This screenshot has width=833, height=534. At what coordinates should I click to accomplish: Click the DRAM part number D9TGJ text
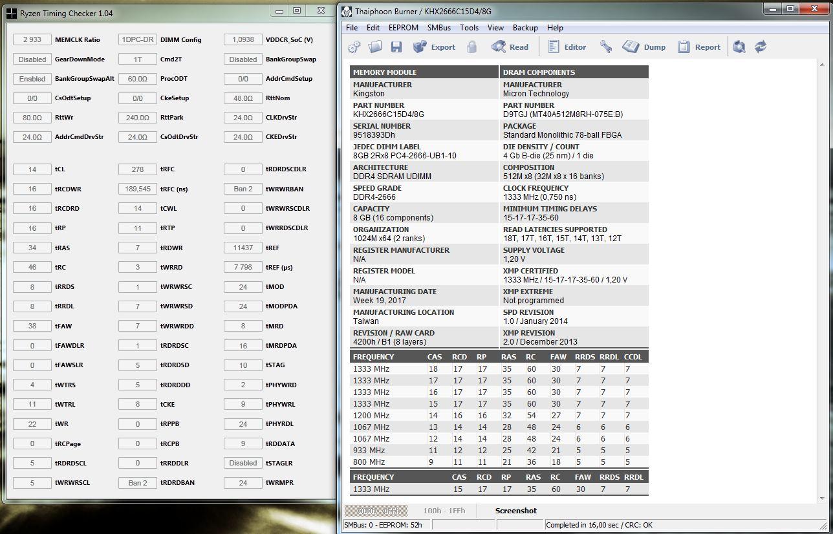(x=563, y=114)
